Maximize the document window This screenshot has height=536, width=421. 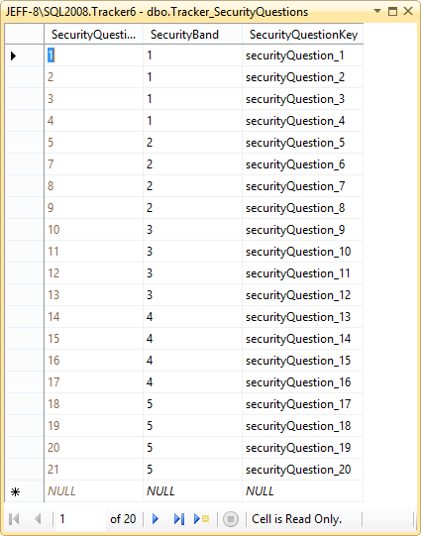click(x=392, y=11)
